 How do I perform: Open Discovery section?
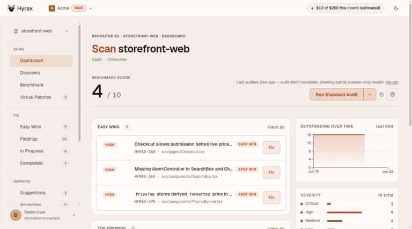[x=41, y=73]
